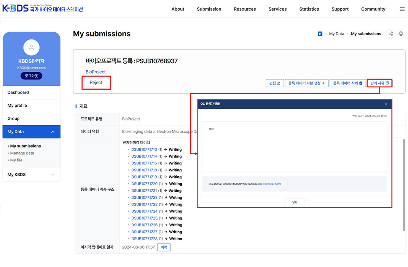Image resolution: width=408 pixels, height=267 pixels.
Task: Click 등록 데이터 삭제 trash button
Action: pos(347,83)
